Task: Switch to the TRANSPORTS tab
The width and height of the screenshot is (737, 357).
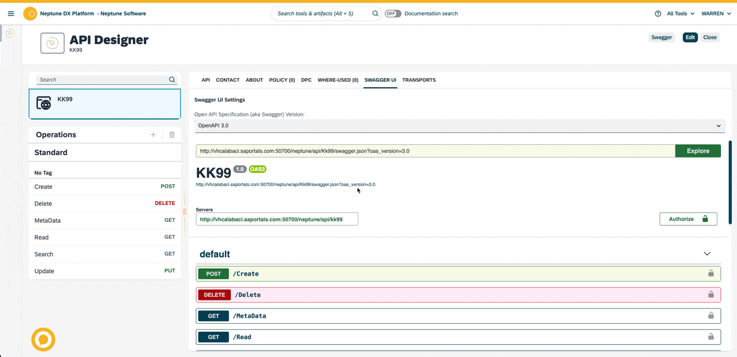Action: (x=419, y=80)
